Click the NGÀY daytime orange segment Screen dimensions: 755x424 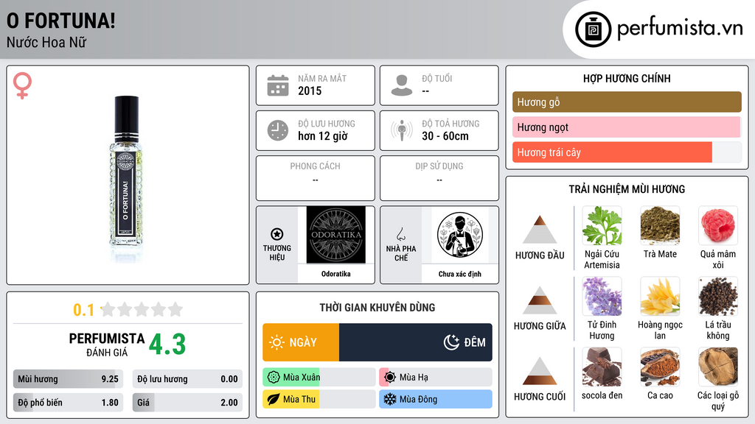pos(301,342)
